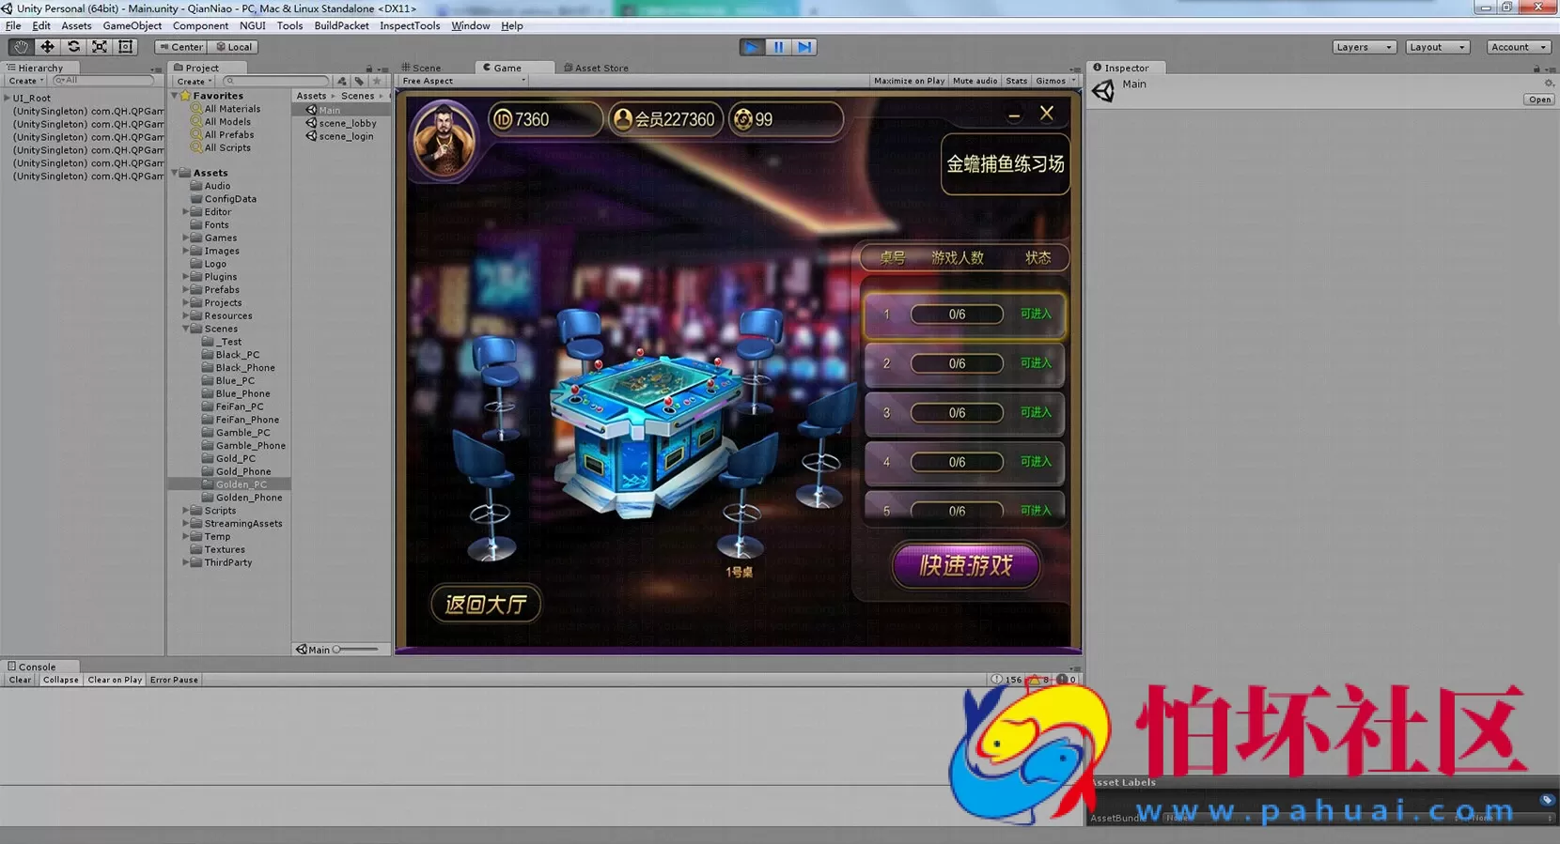Toggle pivot Center mode
The width and height of the screenshot is (1560, 844).
tap(181, 47)
